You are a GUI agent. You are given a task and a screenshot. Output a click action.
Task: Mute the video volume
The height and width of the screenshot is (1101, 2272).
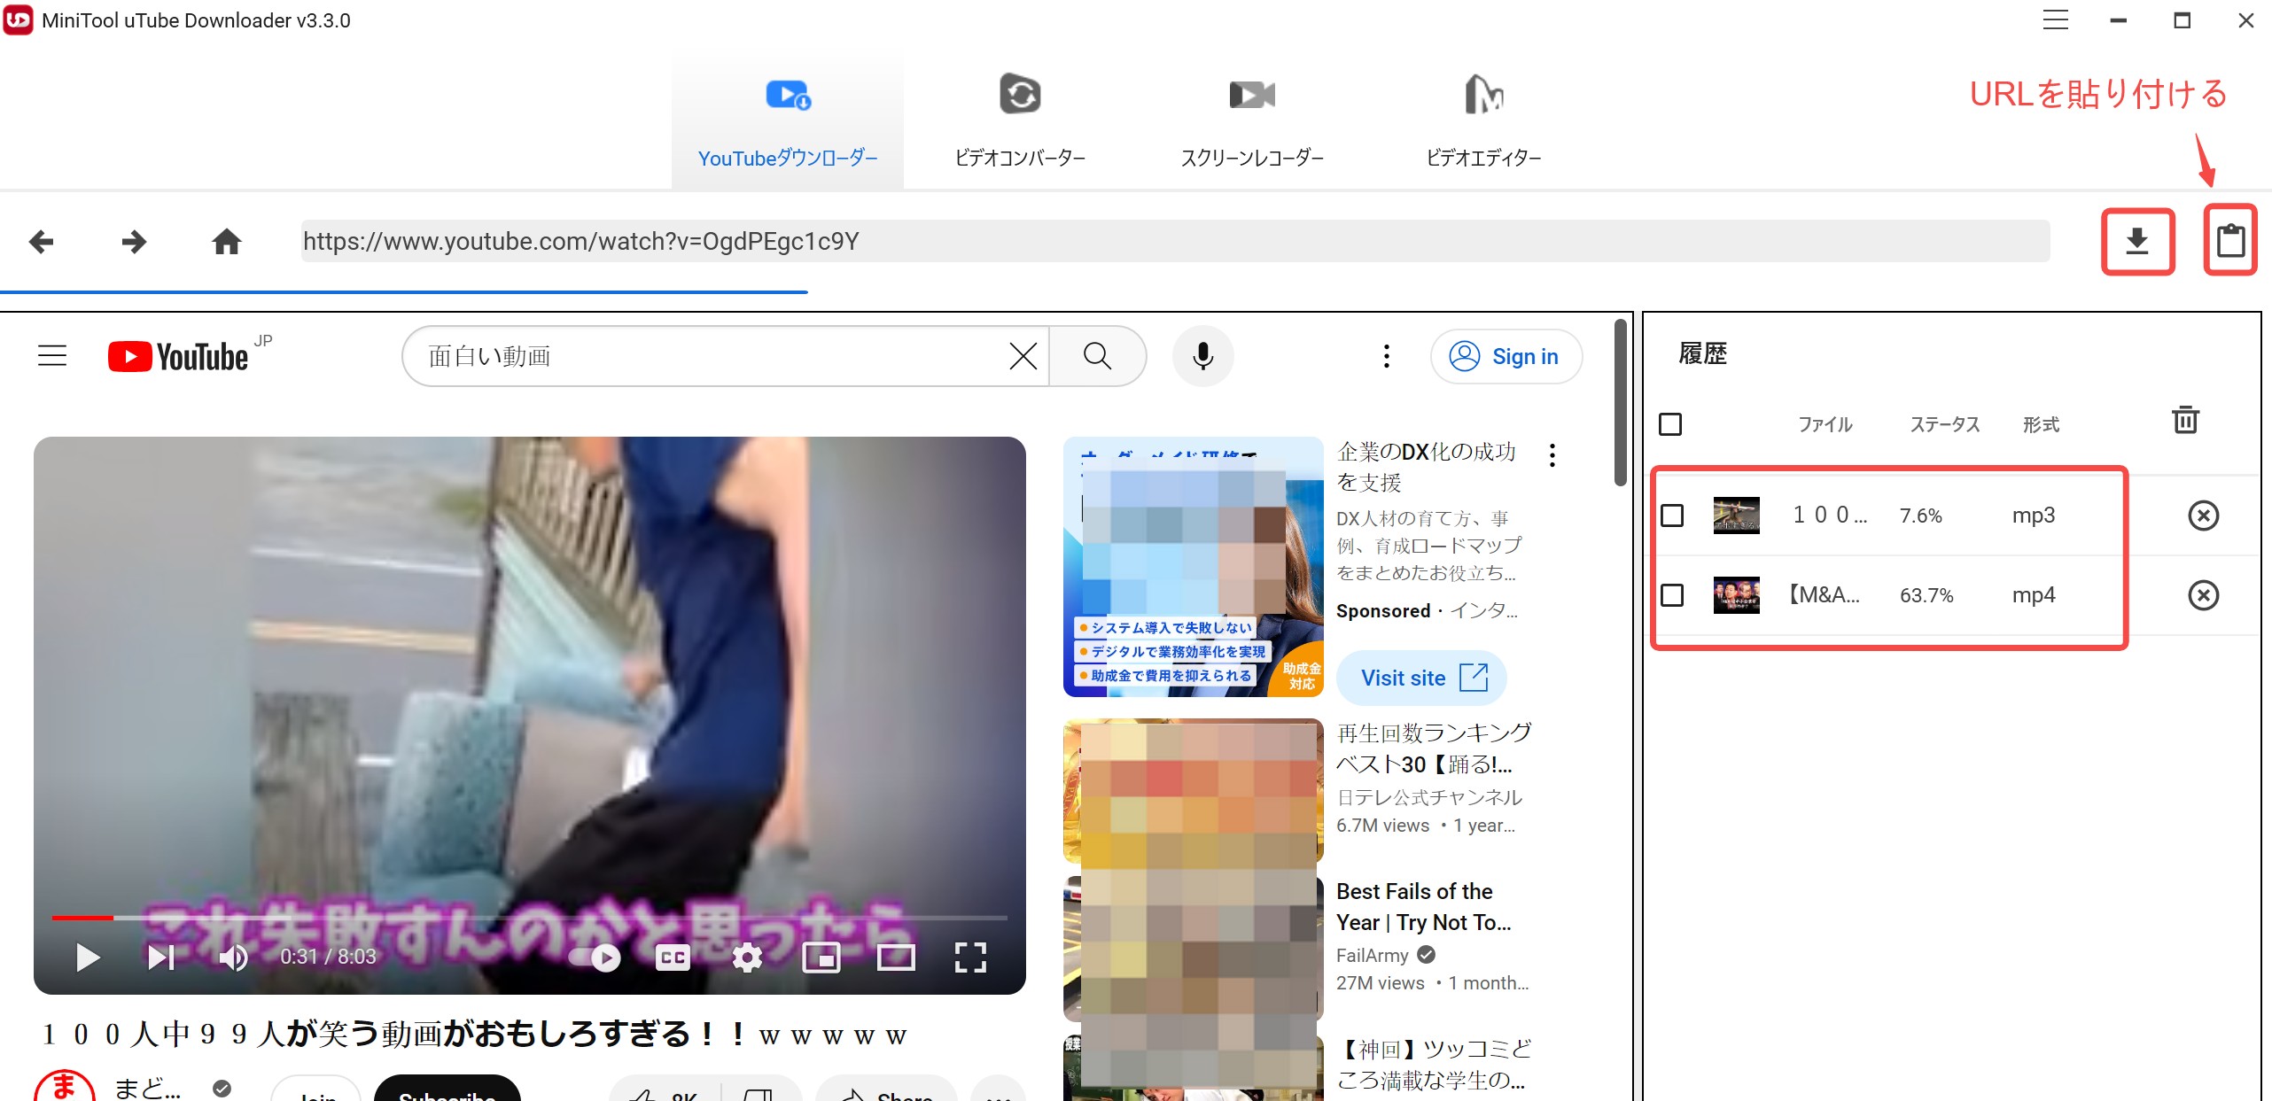tap(233, 958)
